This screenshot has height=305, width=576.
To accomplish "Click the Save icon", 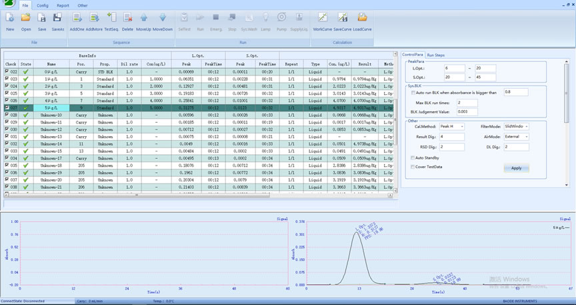I will (42, 17).
